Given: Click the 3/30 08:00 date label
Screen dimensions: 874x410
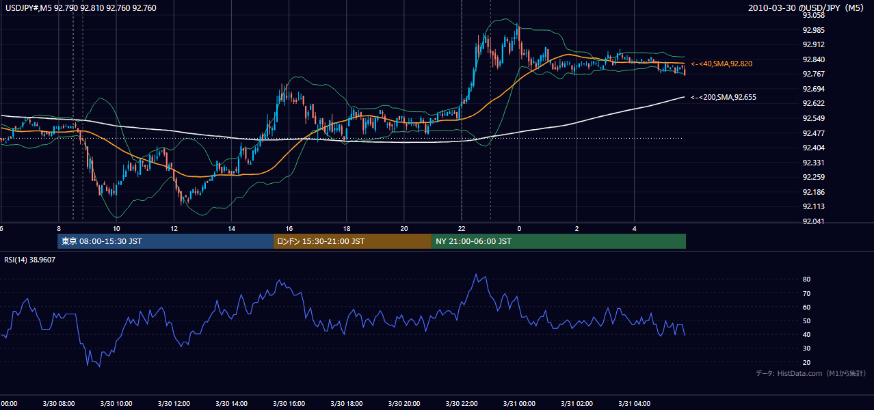Looking at the screenshot, I should coord(58,403).
